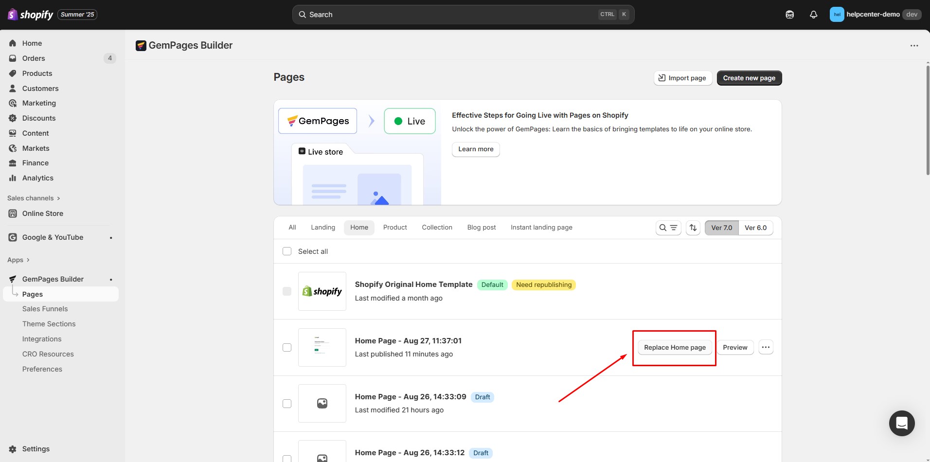The width and height of the screenshot is (930, 462).
Task: Click the notification bell icon
Action: coord(813,15)
